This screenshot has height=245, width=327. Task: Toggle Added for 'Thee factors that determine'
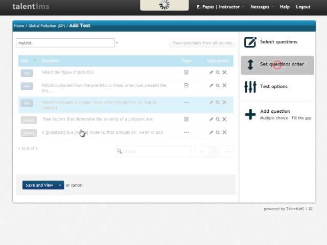pyautogui.click(x=29, y=120)
